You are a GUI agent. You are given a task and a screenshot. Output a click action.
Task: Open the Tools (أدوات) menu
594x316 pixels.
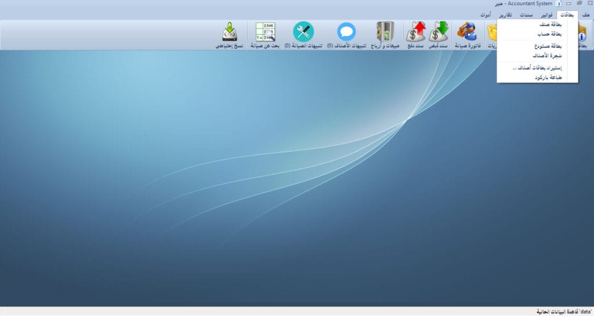pos(486,14)
